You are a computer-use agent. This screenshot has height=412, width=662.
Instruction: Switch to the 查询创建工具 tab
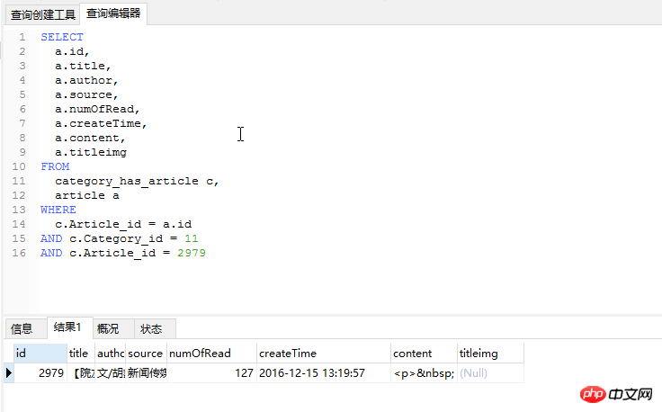coord(43,14)
